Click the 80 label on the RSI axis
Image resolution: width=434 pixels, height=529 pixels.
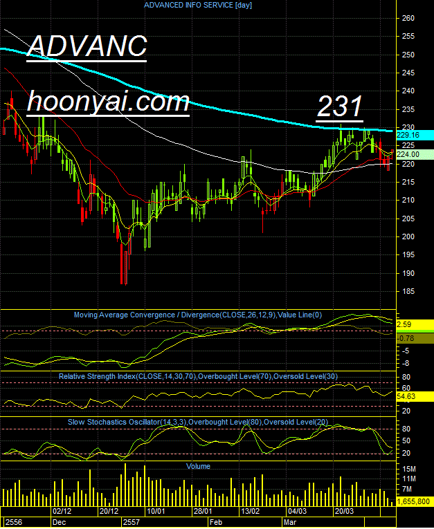click(x=406, y=377)
